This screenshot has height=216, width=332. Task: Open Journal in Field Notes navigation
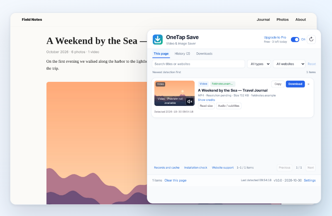[x=263, y=20]
